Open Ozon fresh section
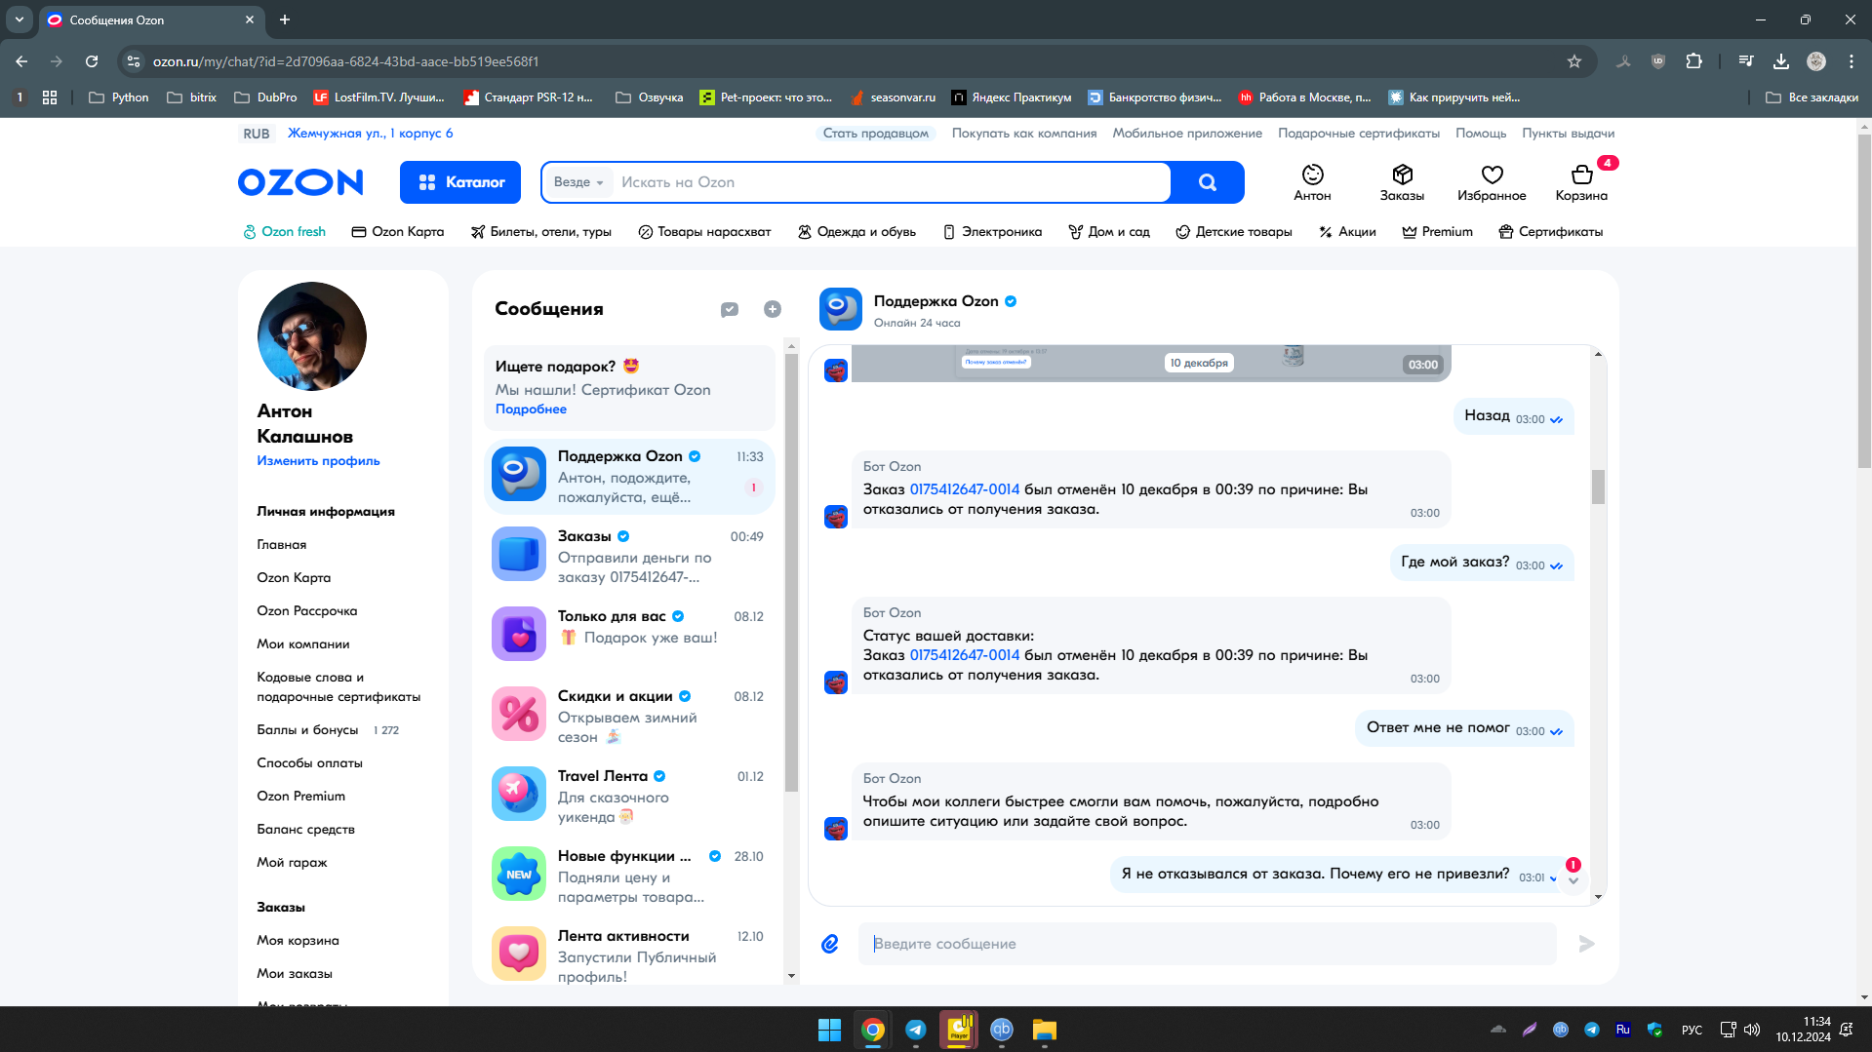Image resolution: width=1872 pixels, height=1052 pixels. [x=284, y=232]
